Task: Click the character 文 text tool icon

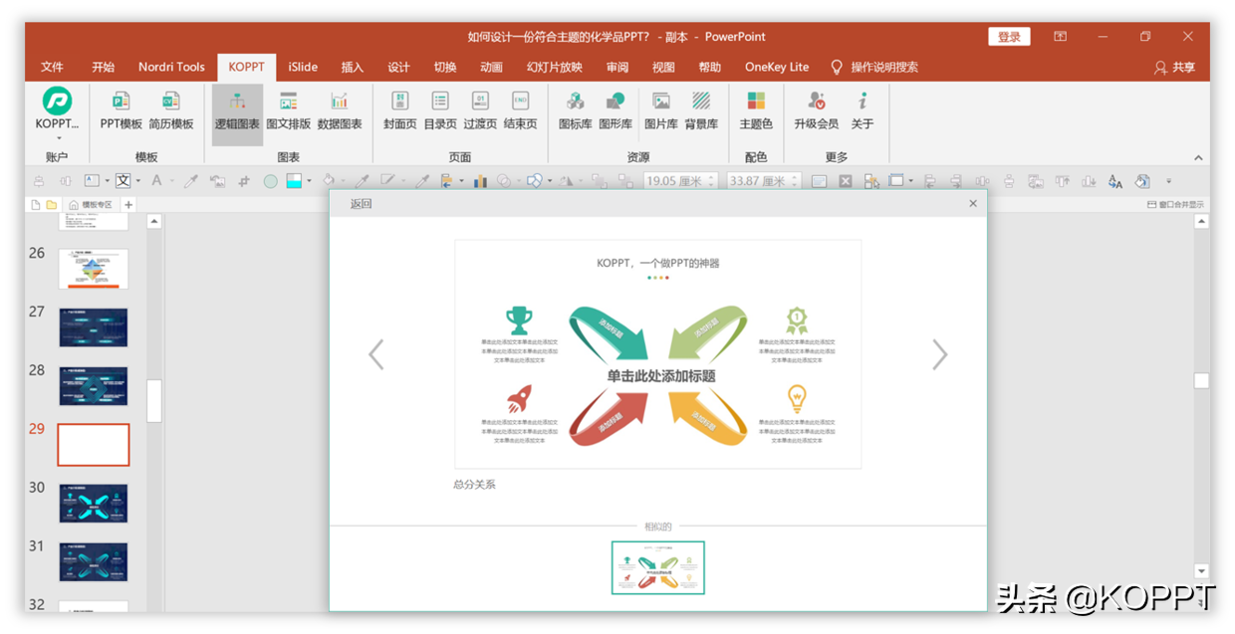Action: 123,181
